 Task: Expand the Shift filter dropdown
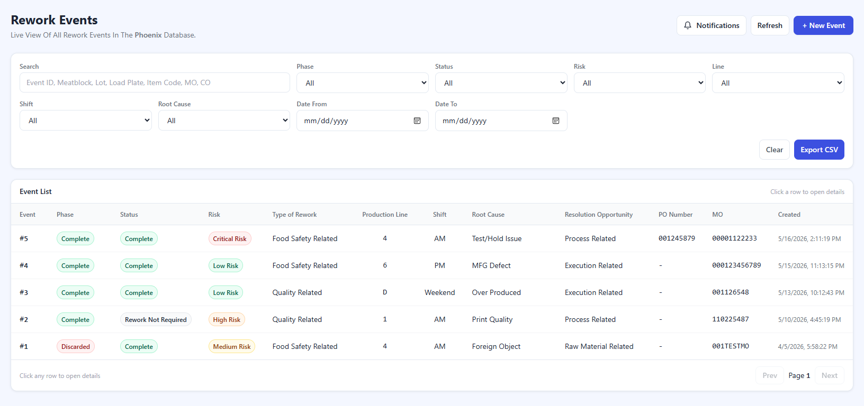pos(86,121)
